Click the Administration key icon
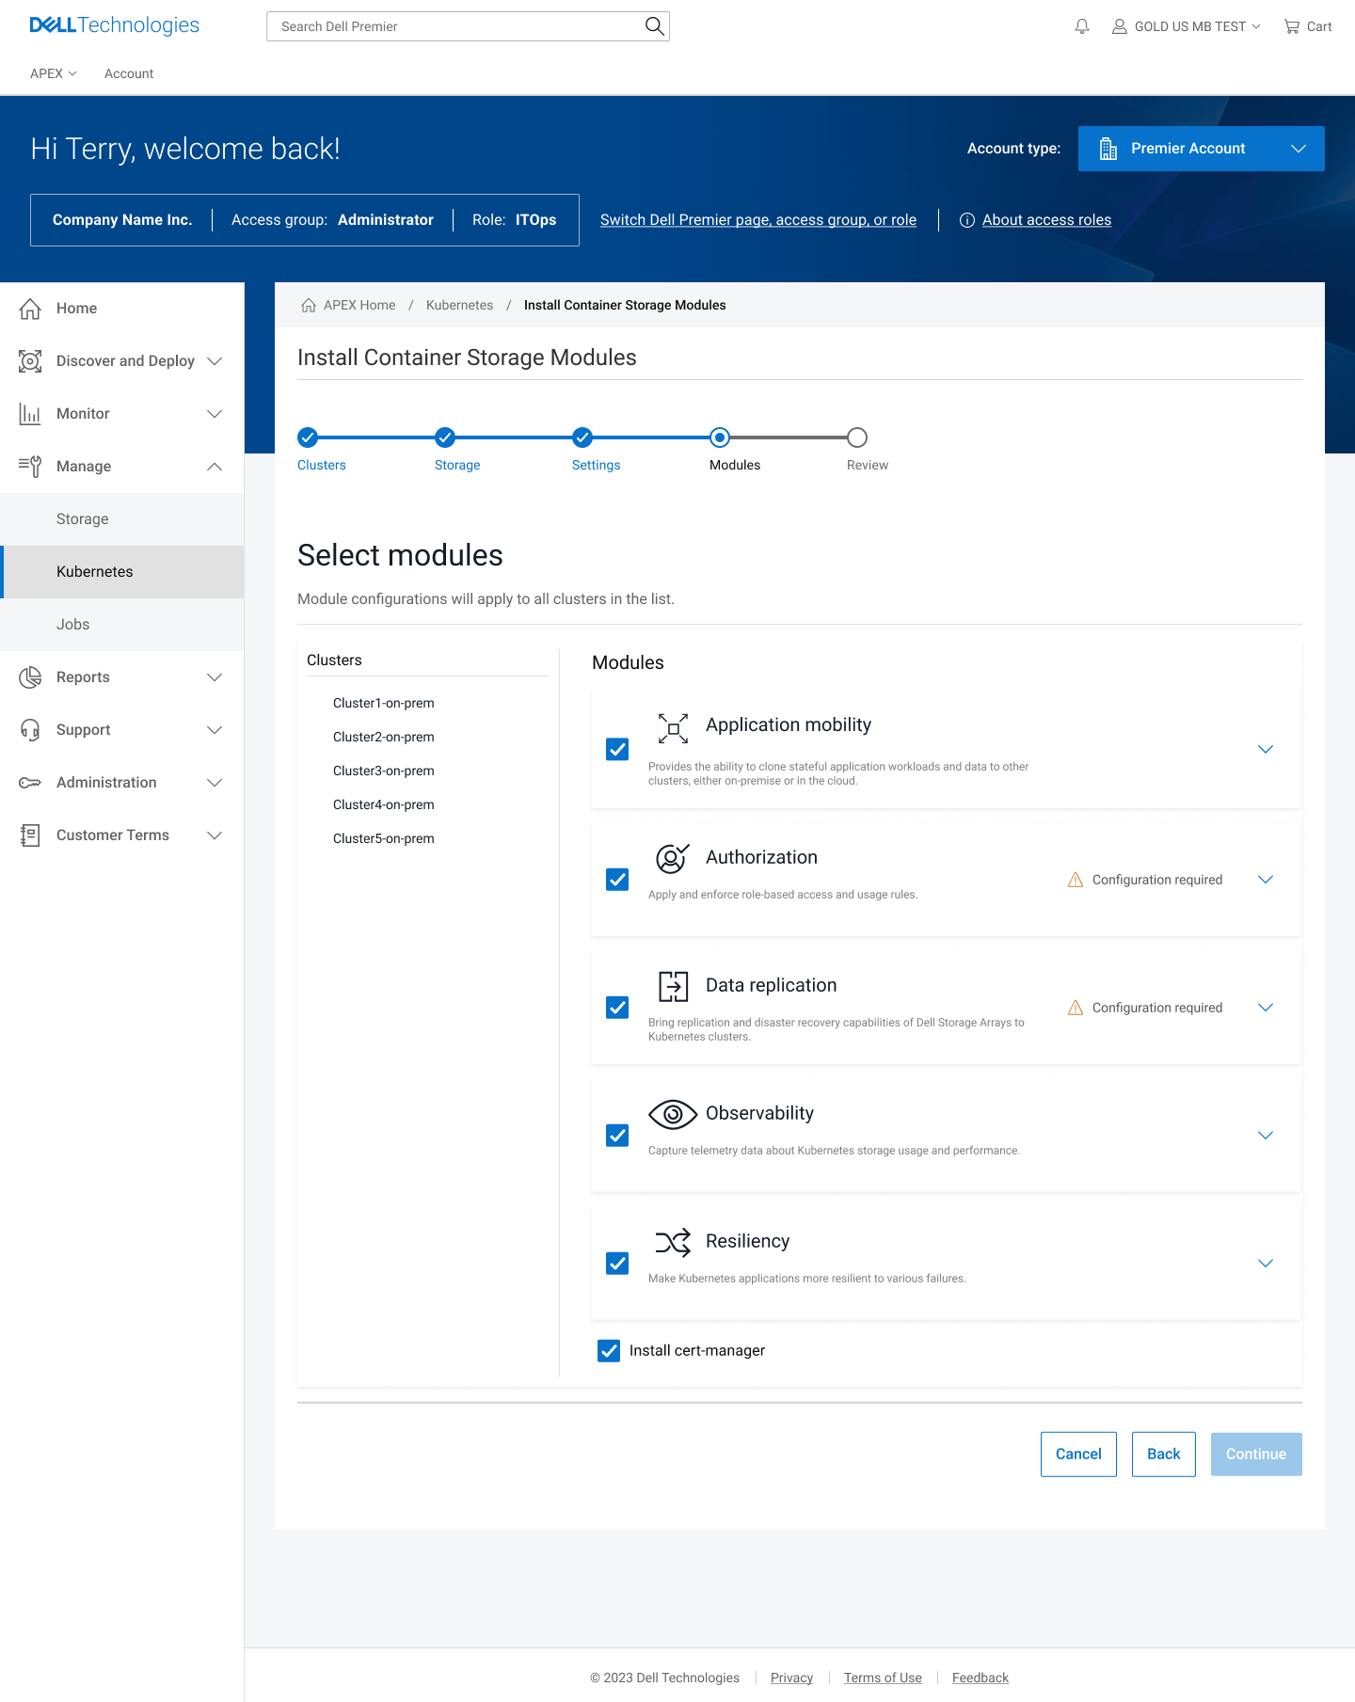The width and height of the screenshot is (1355, 1702). 30,783
